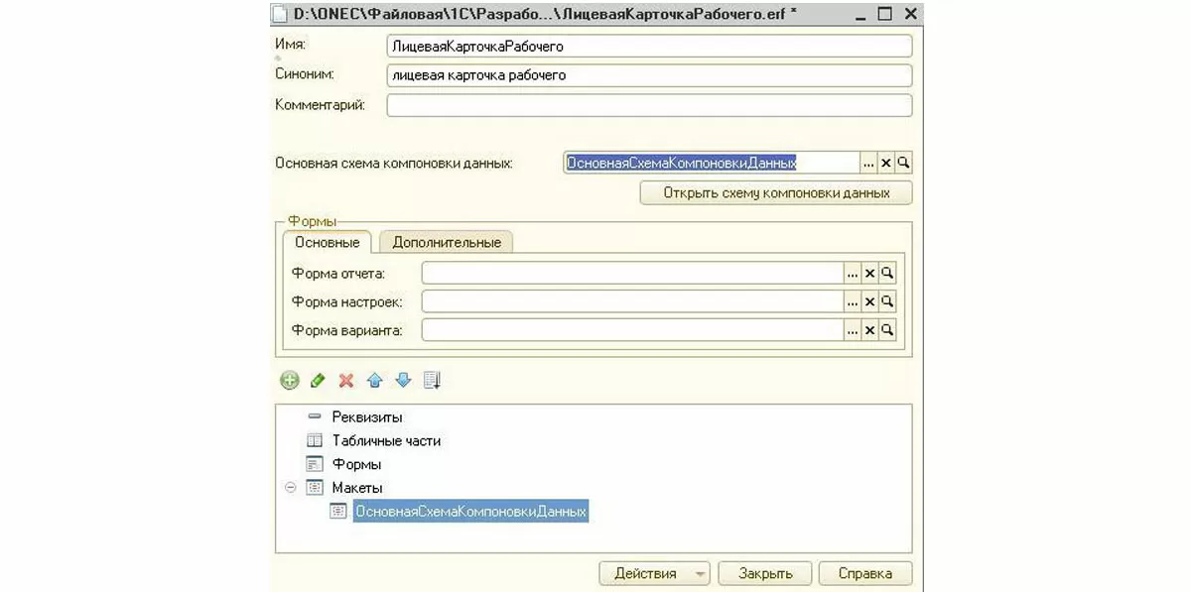Click the Формы tree node icon
The height and width of the screenshot is (592, 1191).
(x=315, y=464)
